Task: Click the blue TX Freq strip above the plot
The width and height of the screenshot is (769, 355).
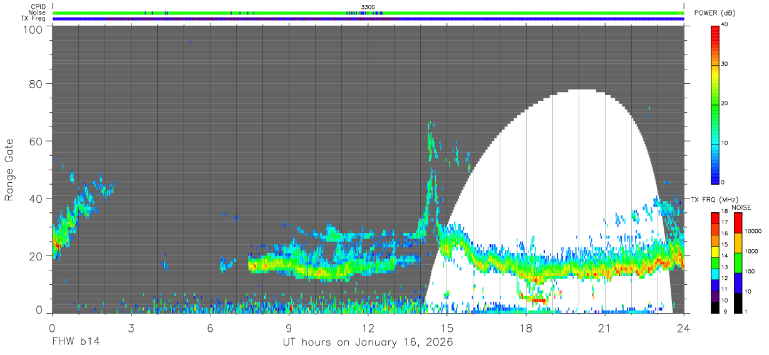Action: click(x=368, y=18)
